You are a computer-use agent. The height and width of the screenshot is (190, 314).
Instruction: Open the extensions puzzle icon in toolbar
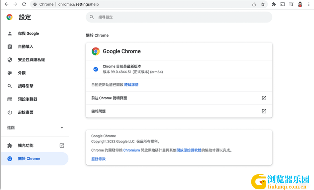[x=273, y=4]
